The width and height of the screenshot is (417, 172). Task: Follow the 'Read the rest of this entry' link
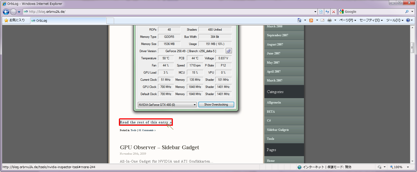146,122
